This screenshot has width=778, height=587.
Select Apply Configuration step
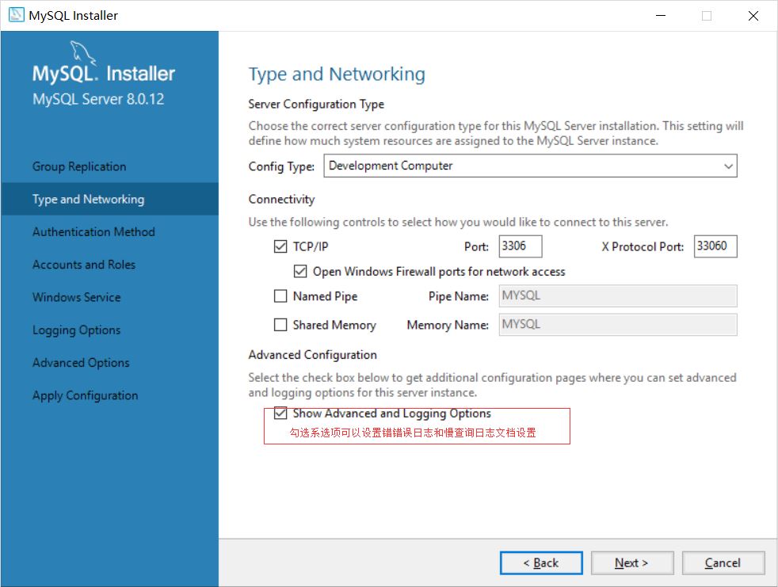[x=86, y=395]
